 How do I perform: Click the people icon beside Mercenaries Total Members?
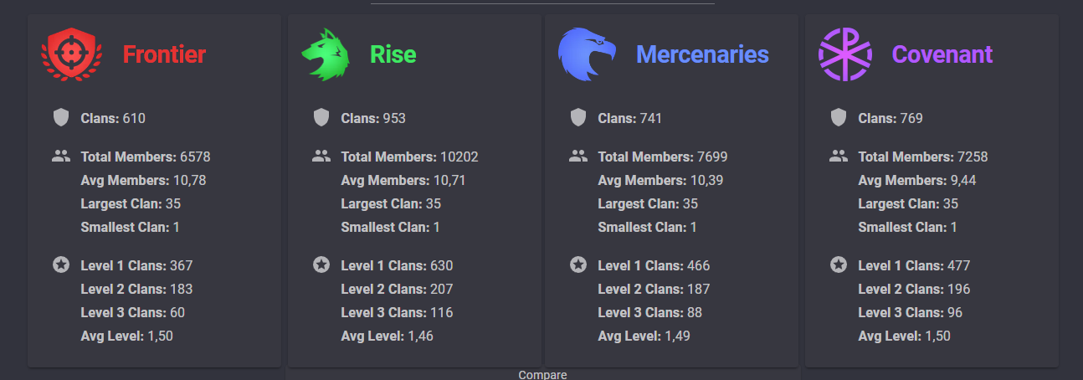(577, 156)
